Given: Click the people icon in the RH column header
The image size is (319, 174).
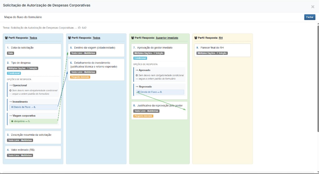Looking at the screenshot, I should click(196, 38).
